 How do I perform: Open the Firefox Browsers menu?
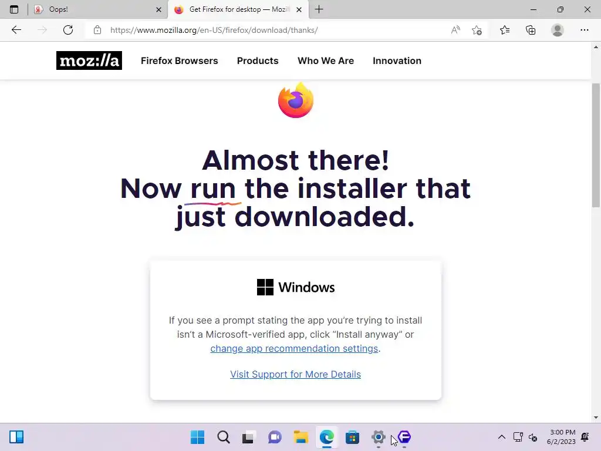[x=180, y=61]
